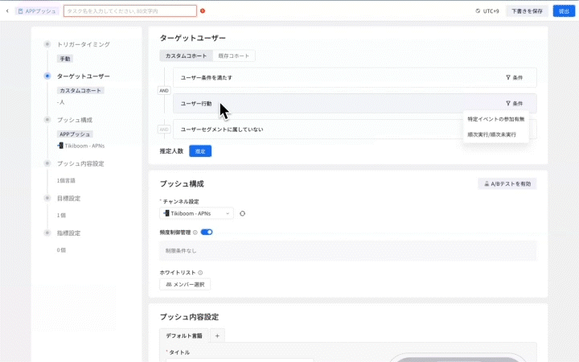The image size is (579, 362).
Task: Click the ユーザー条件を満たす row
Action: point(355,77)
